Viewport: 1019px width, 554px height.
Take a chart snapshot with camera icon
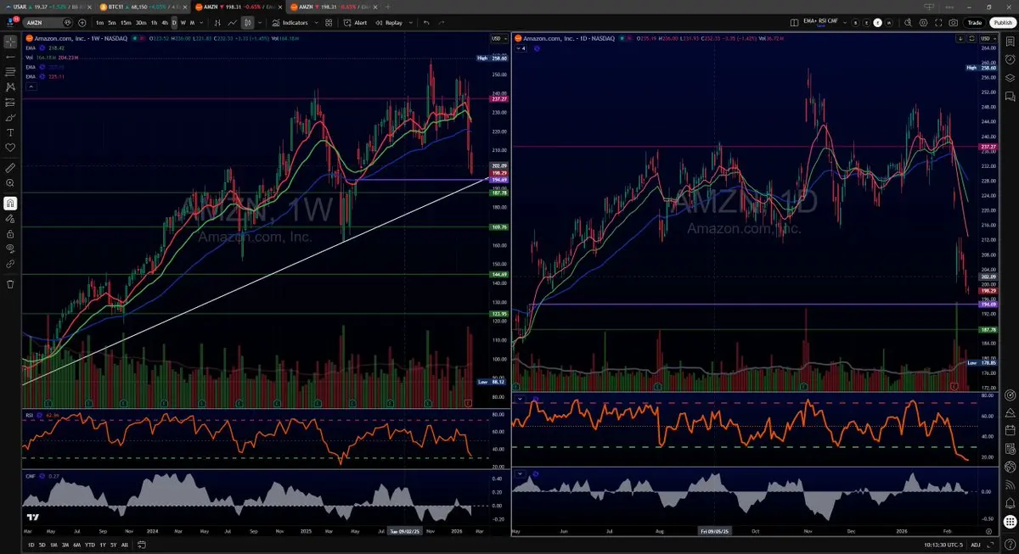[x=953, y=22]
